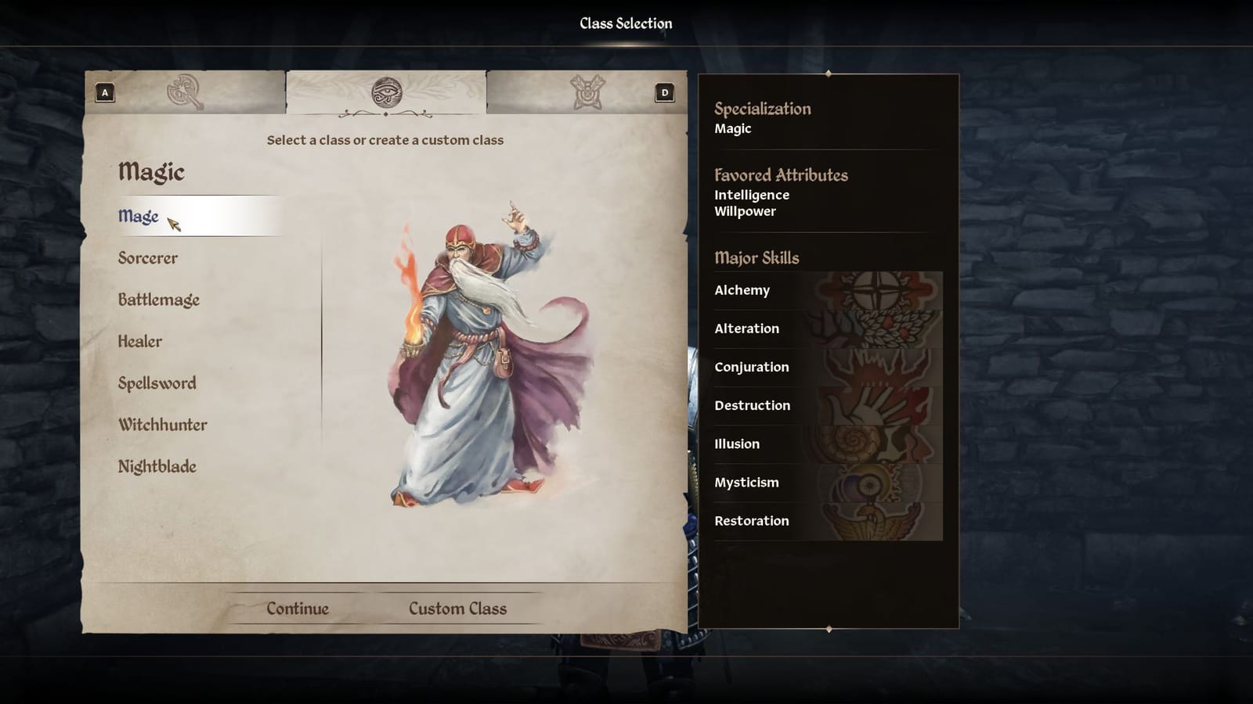This screenshot has width=1253, height=704.
Task: Click the Restoration skill winged emblem
Action: pos(875,521)
